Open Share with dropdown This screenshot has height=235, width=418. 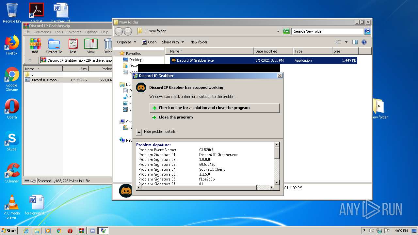click(173, 42)
